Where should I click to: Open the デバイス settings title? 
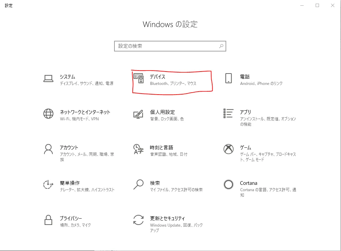coord(157,77)
